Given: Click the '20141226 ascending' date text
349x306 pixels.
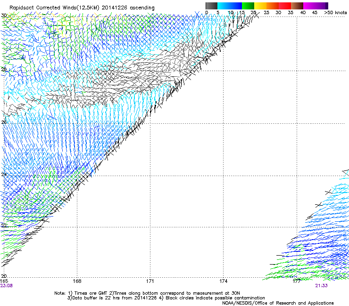Looking at the screenshot, I should pyautogui.click(x=128, y=8).
